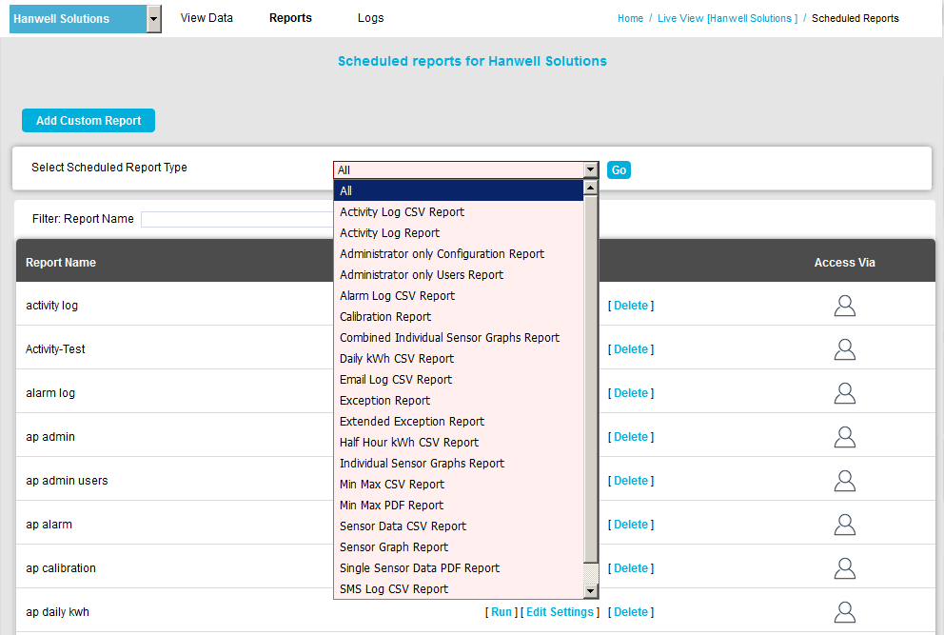Choose Activity Log CSV Report option
The image size is (944, 635).
pos(458,212)
